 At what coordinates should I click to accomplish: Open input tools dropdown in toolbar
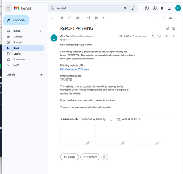pos(172,18)
